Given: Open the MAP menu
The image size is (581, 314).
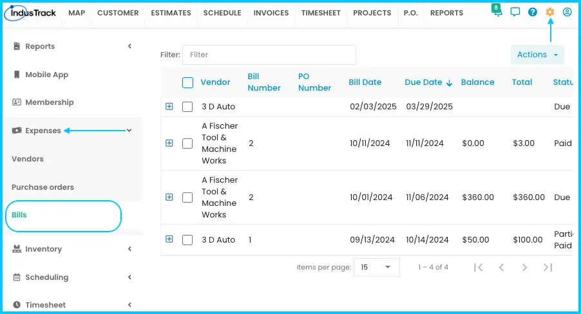Looking at the screenshot, I should (77, 13).
